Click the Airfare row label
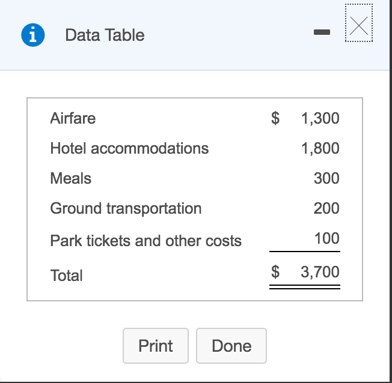 (73, 118)
